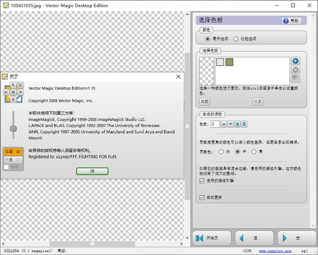
Task: Pick the light gray palette swatch
Action: point(220,62)
